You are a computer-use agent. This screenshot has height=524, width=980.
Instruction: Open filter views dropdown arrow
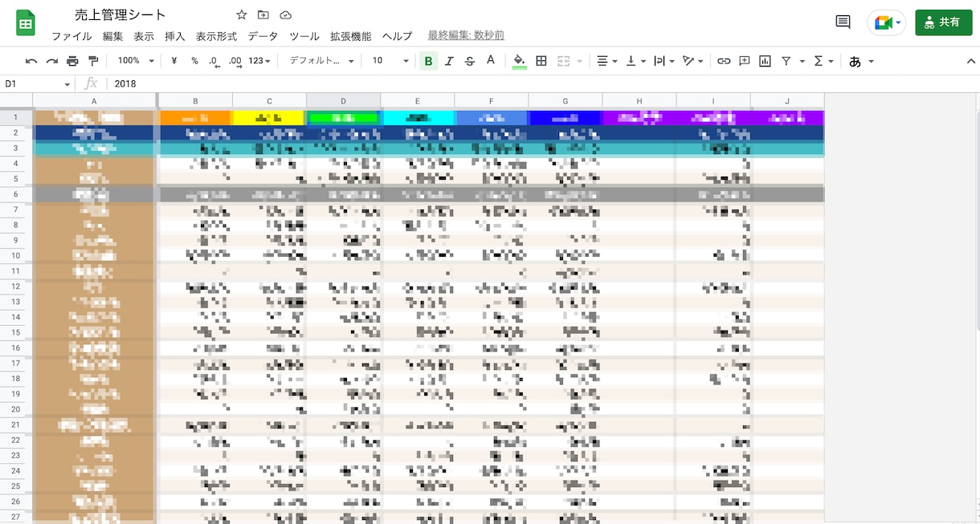click(801, 61)
